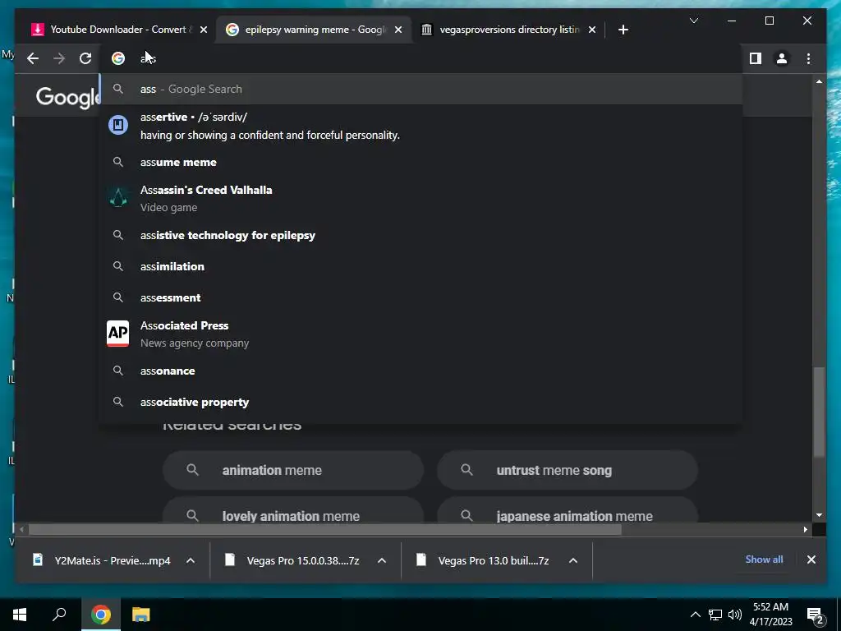Open 'lovely animation meme' related search
This screenshot has height=631, width=841.
pyautogui.click(x=293, y=510)
